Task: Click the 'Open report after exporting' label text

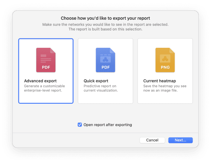Action: [108, 125]
